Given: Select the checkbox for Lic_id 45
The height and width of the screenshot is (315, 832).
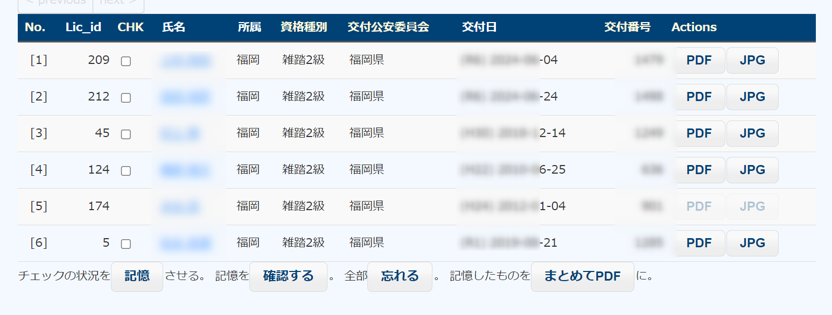Looking at the screenshot, I should [x=126, y=134].
